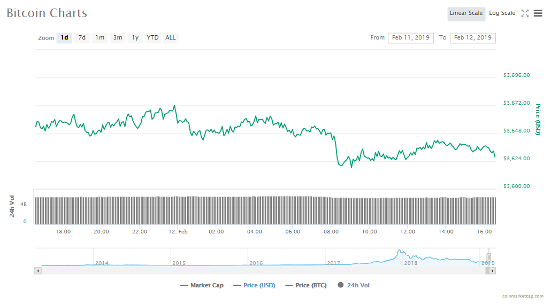The image size is (551, 305).
Task: Choose the 1y zoom option
Action: click(x=135, y=38)
